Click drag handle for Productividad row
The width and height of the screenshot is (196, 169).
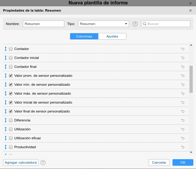point(5,147)
